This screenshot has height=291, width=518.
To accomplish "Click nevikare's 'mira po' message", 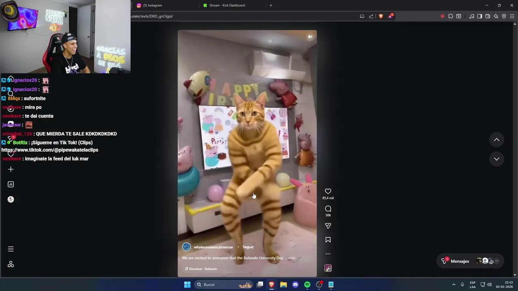I will click(x=33, y=107).
